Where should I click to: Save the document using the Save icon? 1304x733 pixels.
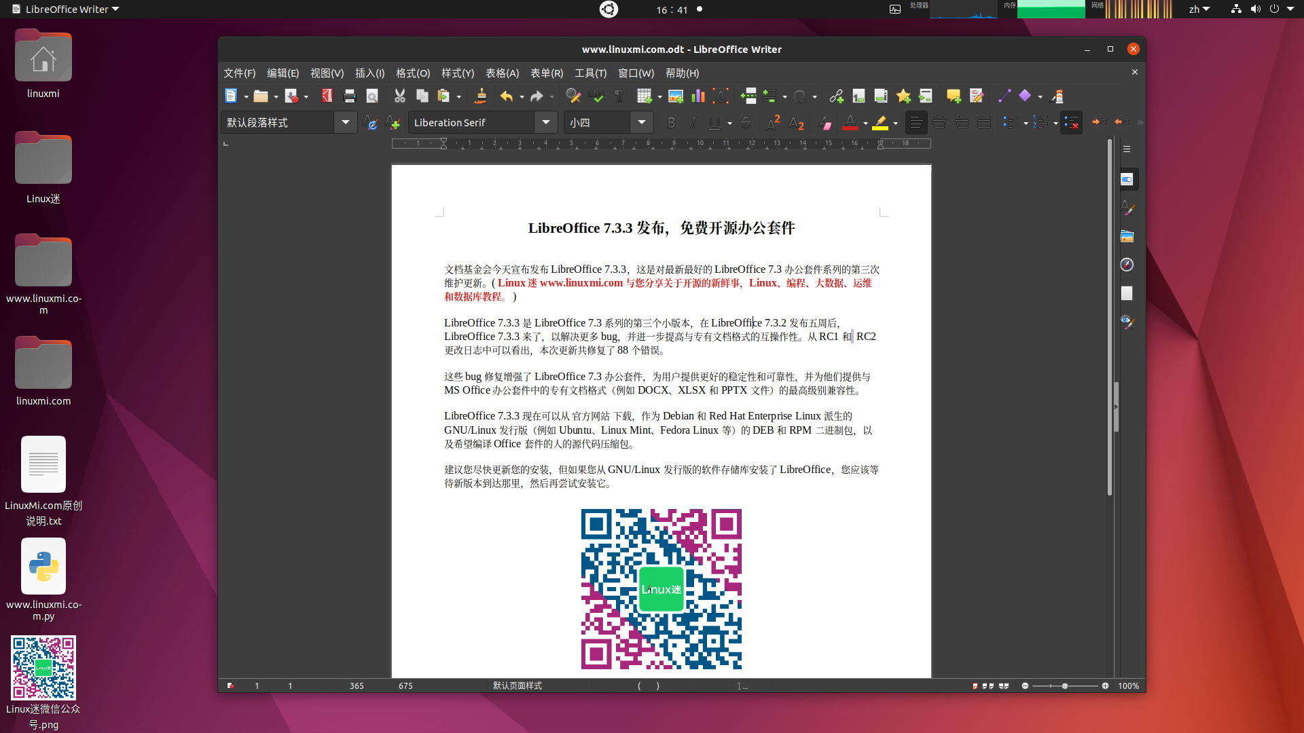(x=291, y=96)
